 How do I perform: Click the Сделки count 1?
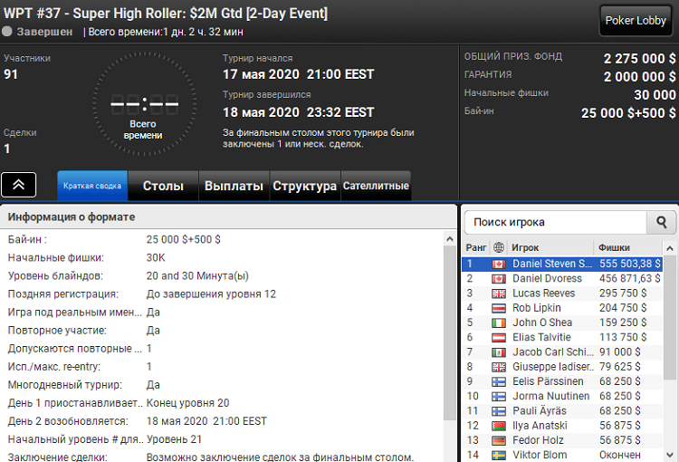pos(7,149)
